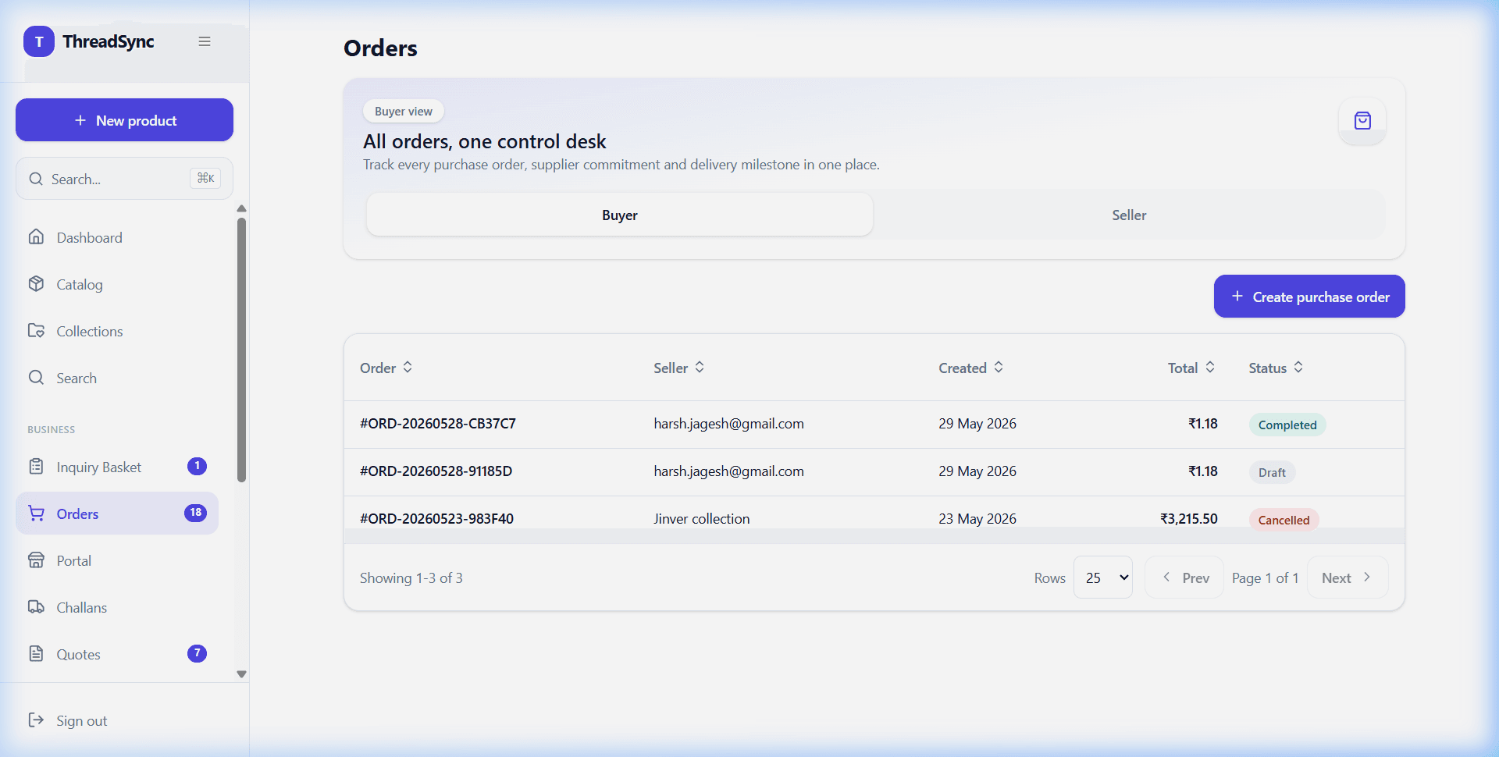Screen dimensions: 1499x757
Task: Open order #ORD-20260523-983F40
Action: [x=437, y=519]
